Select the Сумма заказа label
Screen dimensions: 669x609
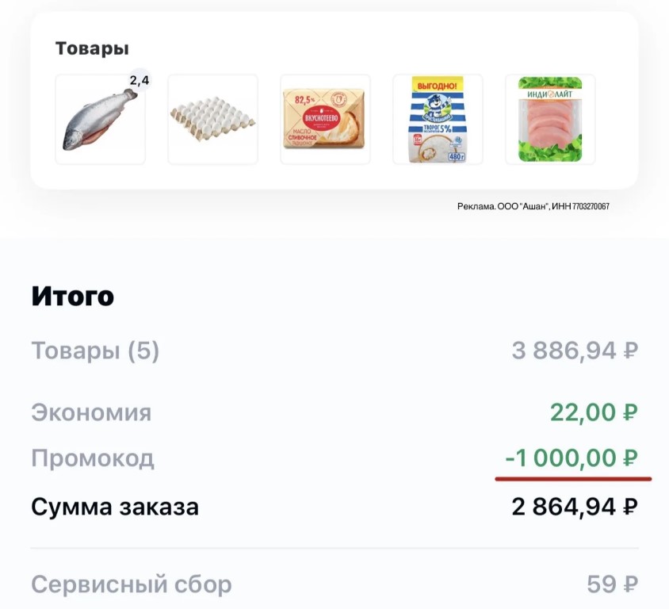click(x=115, y=507)
